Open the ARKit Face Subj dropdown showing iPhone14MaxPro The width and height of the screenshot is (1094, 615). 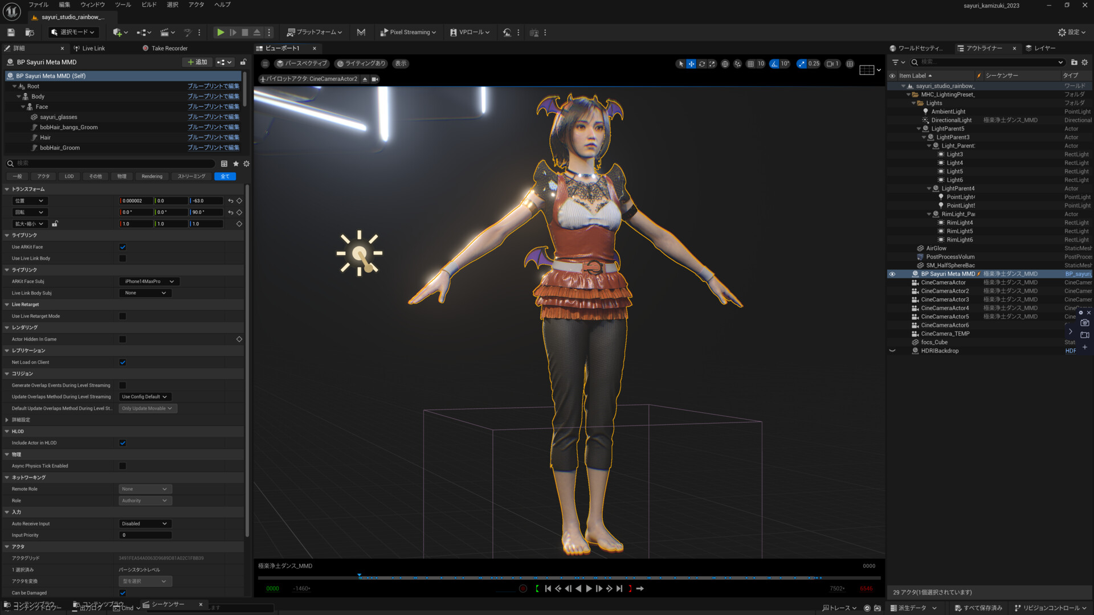150,281
